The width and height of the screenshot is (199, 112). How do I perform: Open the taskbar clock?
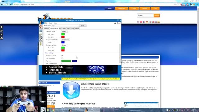click(194, 110)
